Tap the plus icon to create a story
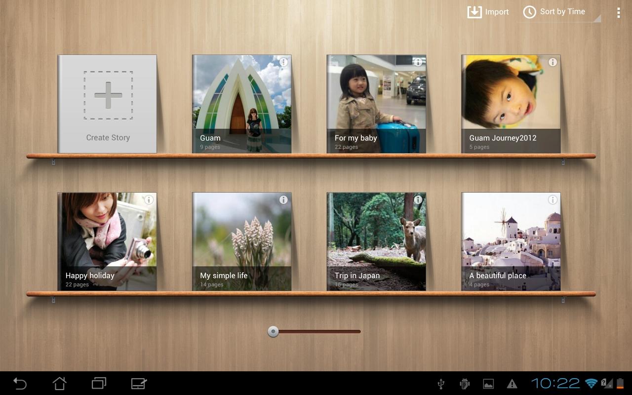 coord(108,95)
